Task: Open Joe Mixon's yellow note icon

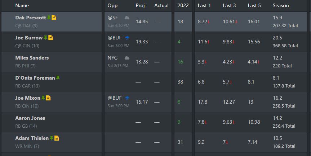Action: coord(48,98)
